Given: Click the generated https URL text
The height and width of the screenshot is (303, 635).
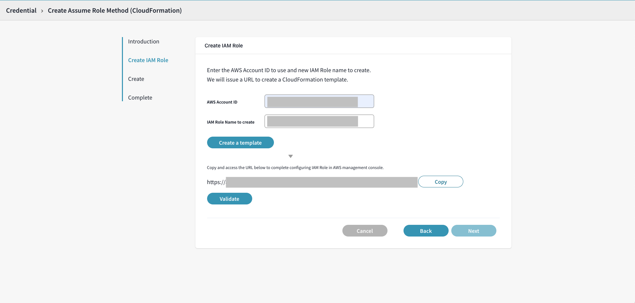Looking at the screenshot, I should pyautogui.click(x=312, y=182).
